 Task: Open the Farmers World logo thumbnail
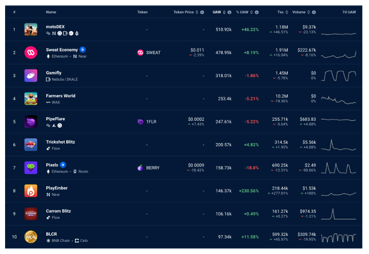(31, 99)
